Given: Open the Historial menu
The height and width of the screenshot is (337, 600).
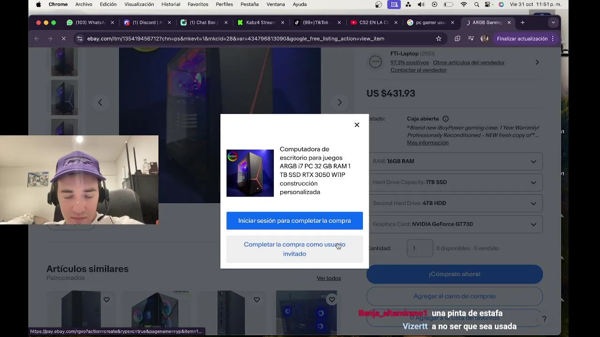Looking at the screenshot, I should click(171, 5).
